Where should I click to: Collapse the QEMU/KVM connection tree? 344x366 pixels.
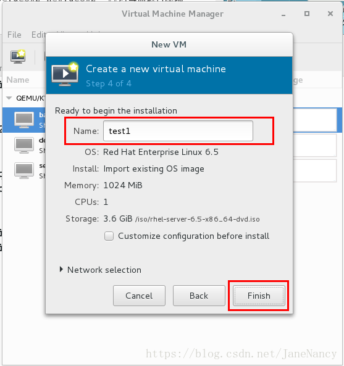(9, 98)
